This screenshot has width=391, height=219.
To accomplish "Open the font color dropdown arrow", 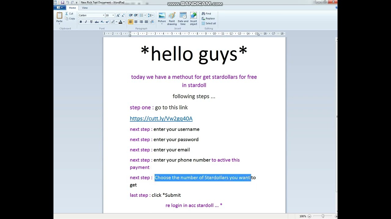I will pos(124,22).
